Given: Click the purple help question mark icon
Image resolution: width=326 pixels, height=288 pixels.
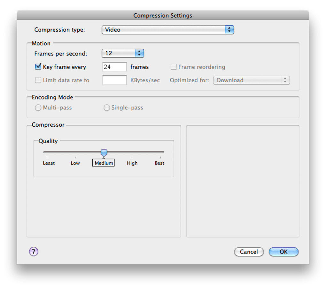Looking at the screenshot, I should 34,251.
